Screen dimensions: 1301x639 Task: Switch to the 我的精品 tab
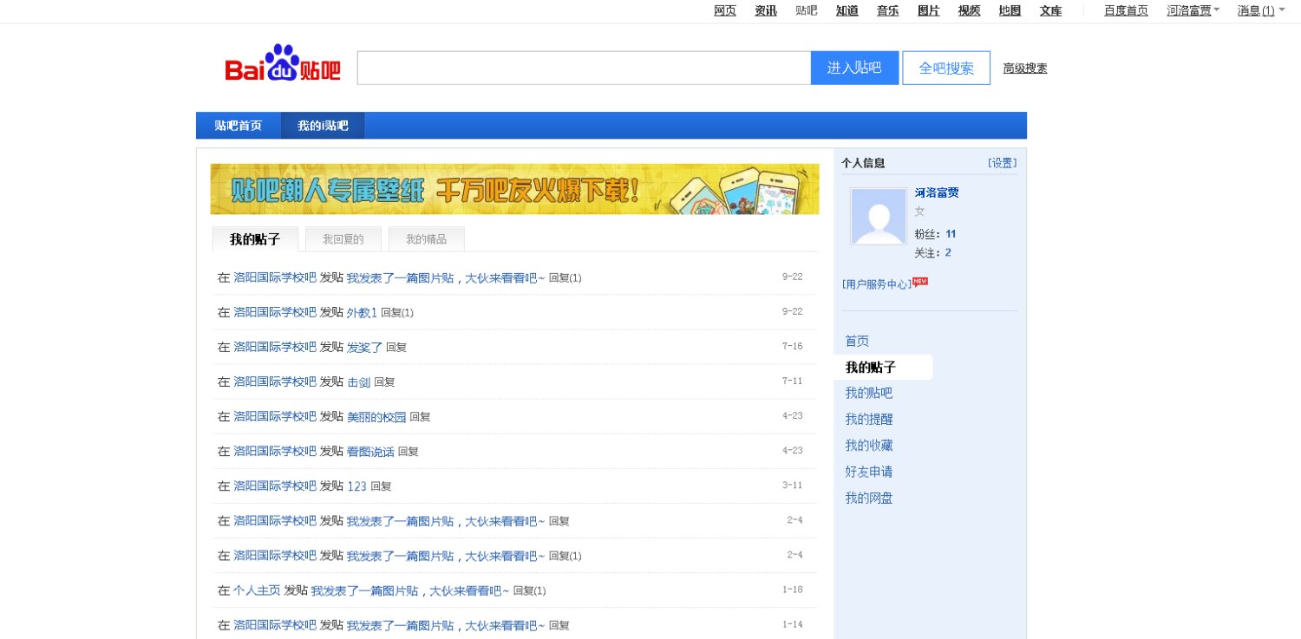pos(427,239)
